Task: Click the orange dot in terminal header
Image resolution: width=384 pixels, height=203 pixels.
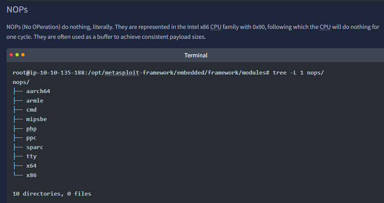Action: 23,55
